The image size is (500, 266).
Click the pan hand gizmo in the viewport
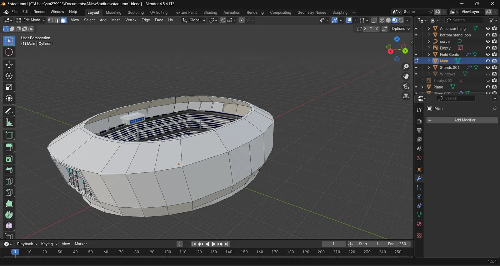click(406, 76)
